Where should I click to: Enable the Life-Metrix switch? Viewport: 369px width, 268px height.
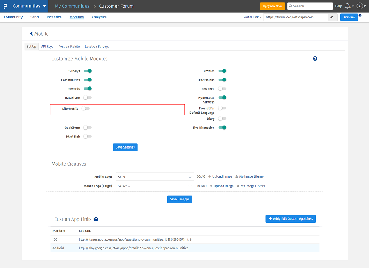coord(86,108)
